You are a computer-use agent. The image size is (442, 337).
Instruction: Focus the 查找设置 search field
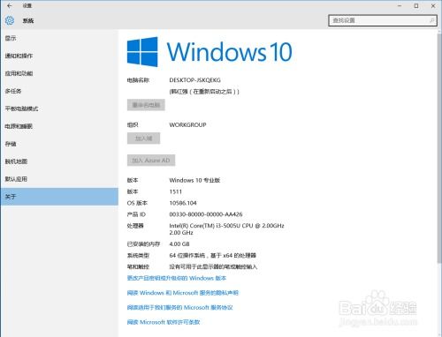tap(383, 20)
